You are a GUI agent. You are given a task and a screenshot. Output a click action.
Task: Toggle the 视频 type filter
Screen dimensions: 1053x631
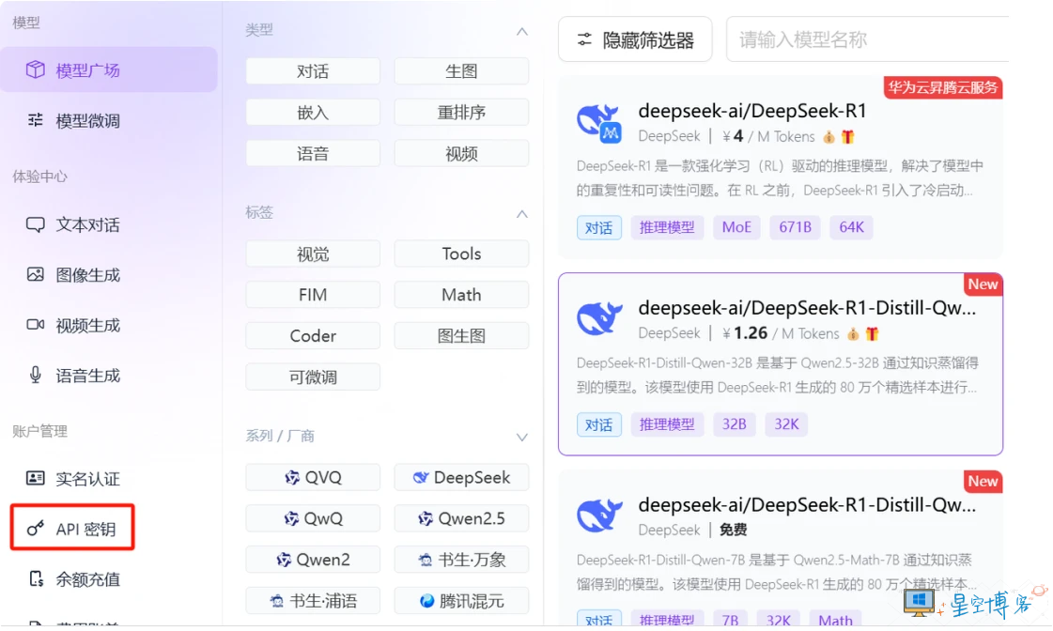point(461,154)
